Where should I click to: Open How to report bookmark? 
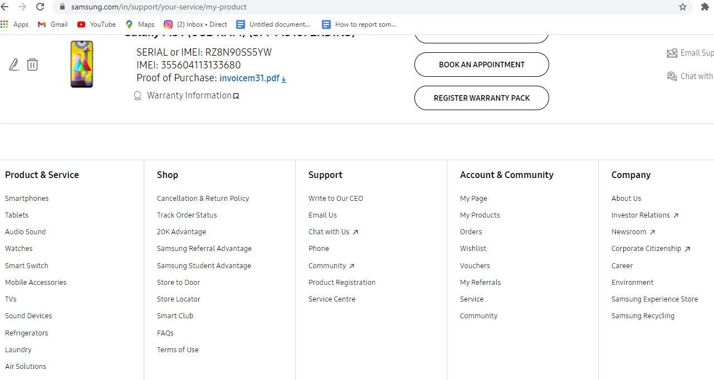(x=359, y=24)
